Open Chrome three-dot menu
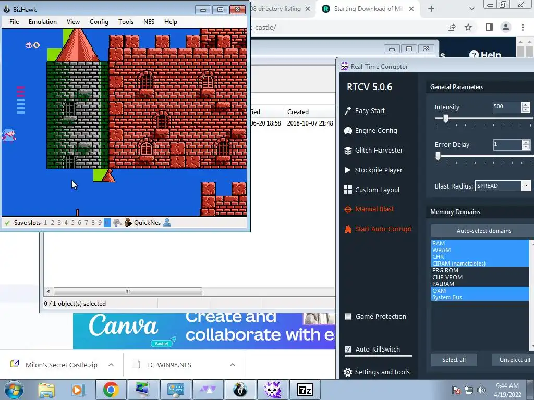This screenshot has width=534, height=400. [x=523, y=27]
